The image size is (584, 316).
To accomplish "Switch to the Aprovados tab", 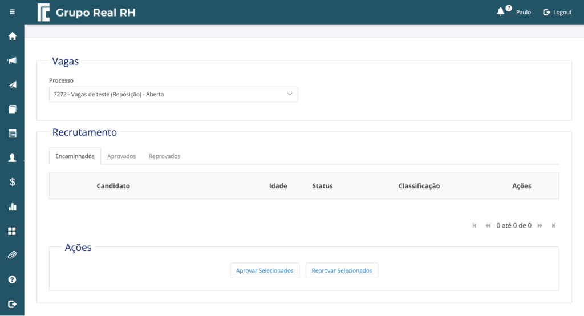I will (x=121, y=156).
